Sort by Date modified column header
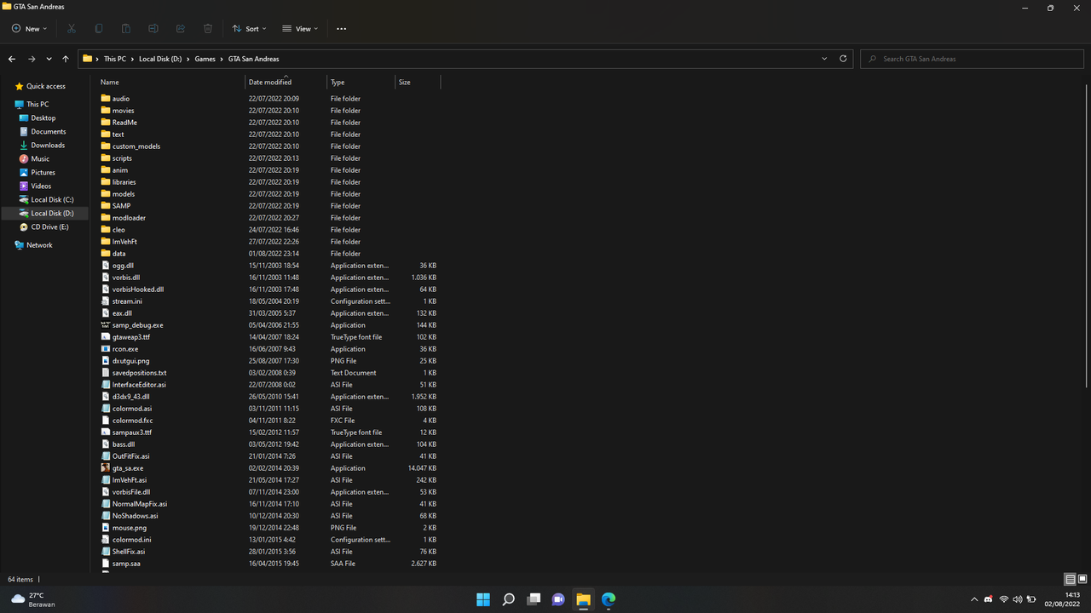The width and height of the screenshot is (1091, 613). [x=286, y=82]
